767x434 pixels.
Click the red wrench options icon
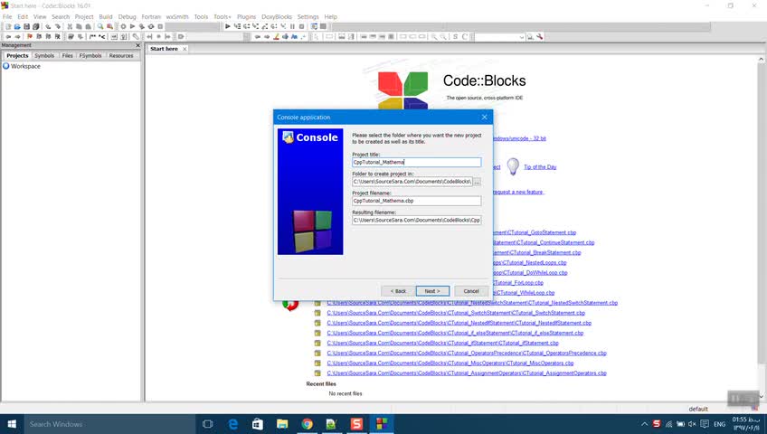click(540, 37)
